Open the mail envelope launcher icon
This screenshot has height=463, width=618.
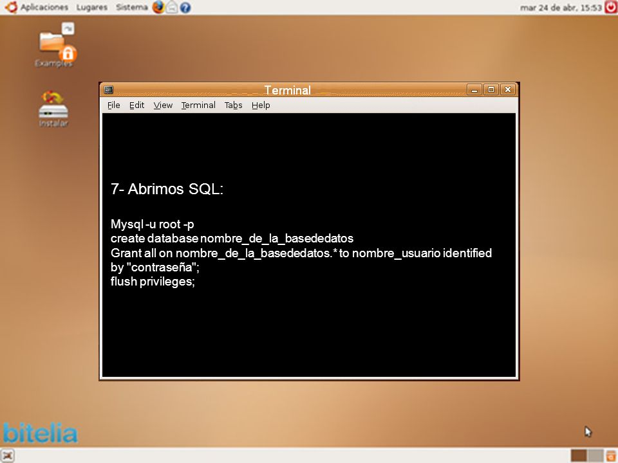click(x=172, y=7)
